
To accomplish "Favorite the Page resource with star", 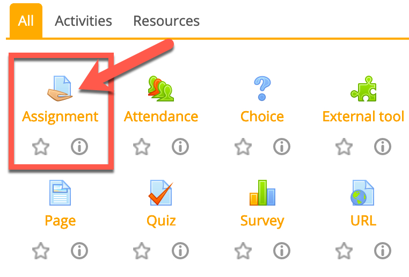I will [41, 250].
